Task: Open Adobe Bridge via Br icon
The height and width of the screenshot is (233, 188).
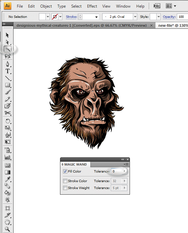Action: pos(157,6)
